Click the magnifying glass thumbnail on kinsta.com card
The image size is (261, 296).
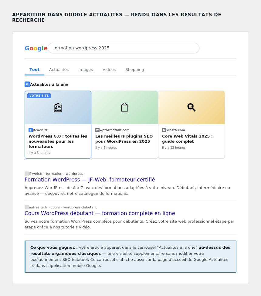pyautogui.click(x=192, y=108)
